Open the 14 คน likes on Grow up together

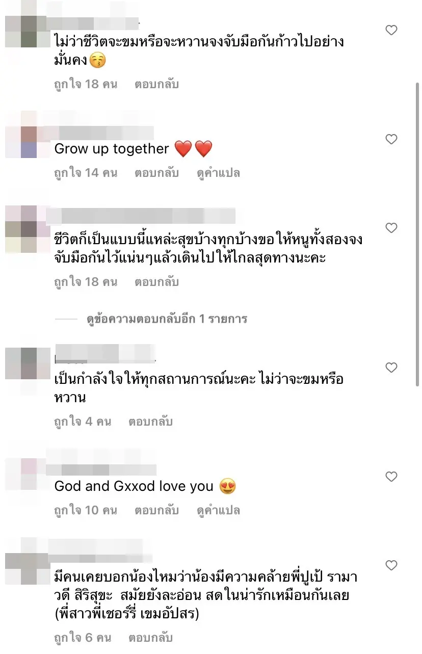[86, 173]
